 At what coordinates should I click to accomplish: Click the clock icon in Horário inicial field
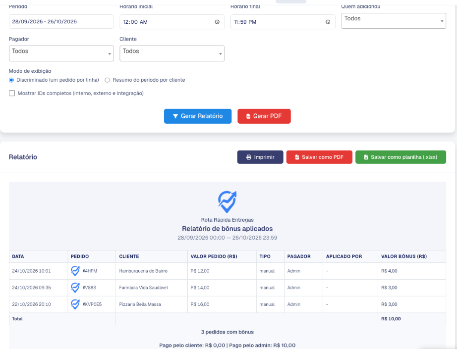pos(217,22)
